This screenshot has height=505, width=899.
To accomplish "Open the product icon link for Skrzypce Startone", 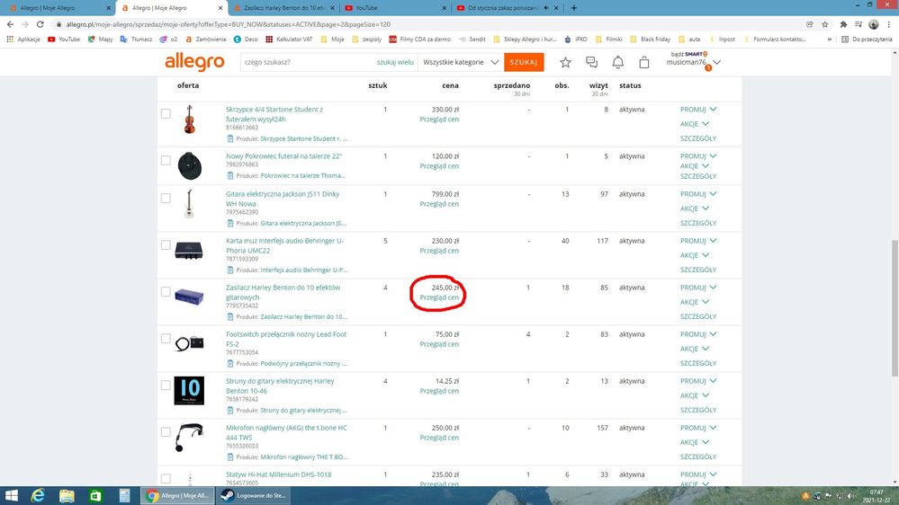I will (229, 138).
